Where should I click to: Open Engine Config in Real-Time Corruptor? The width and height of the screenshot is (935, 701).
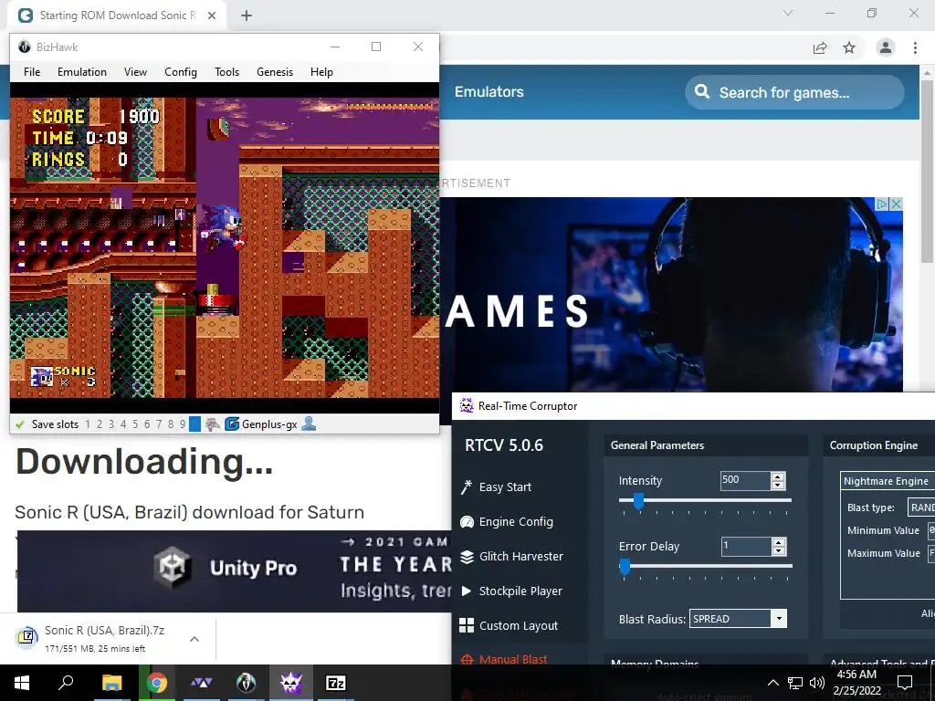tap(507, 521)
